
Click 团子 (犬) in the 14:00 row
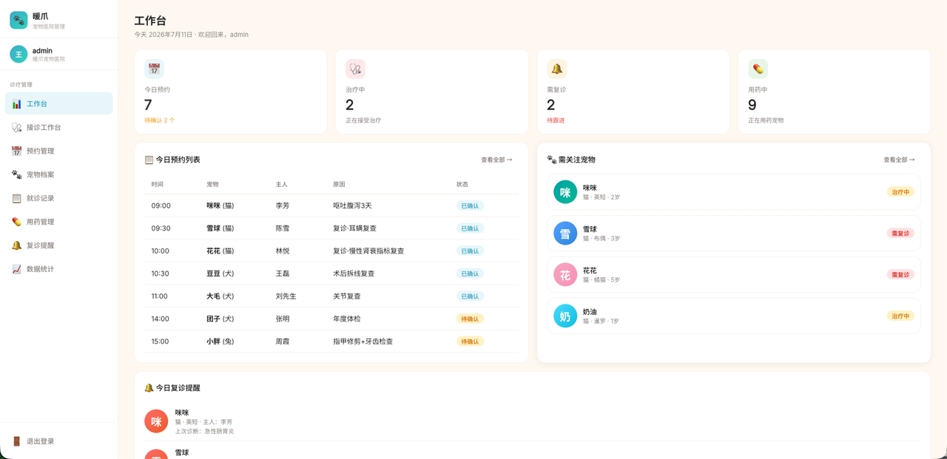pyautogui.click(x=220, y=319)
